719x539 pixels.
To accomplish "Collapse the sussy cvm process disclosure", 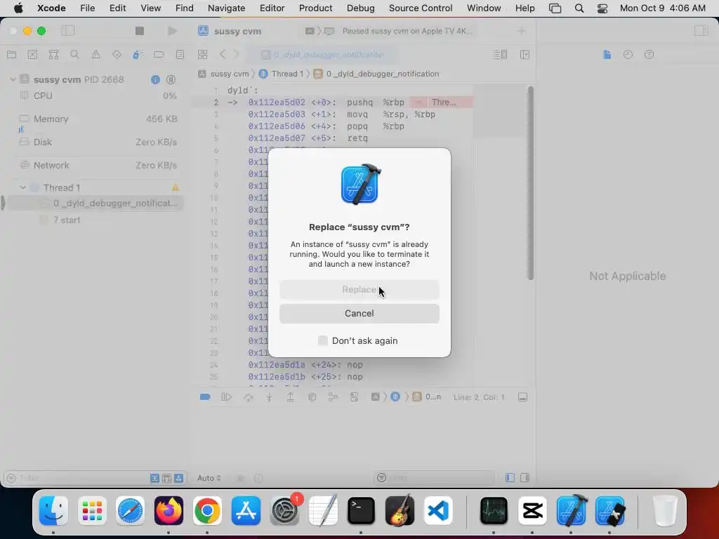I will (x=13, y=79).
